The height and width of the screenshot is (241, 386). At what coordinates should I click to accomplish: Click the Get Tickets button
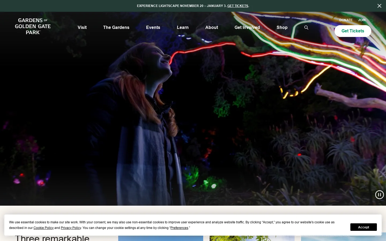coord(353,31)
